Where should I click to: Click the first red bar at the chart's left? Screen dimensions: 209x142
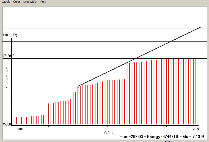[x=14, y=121]
